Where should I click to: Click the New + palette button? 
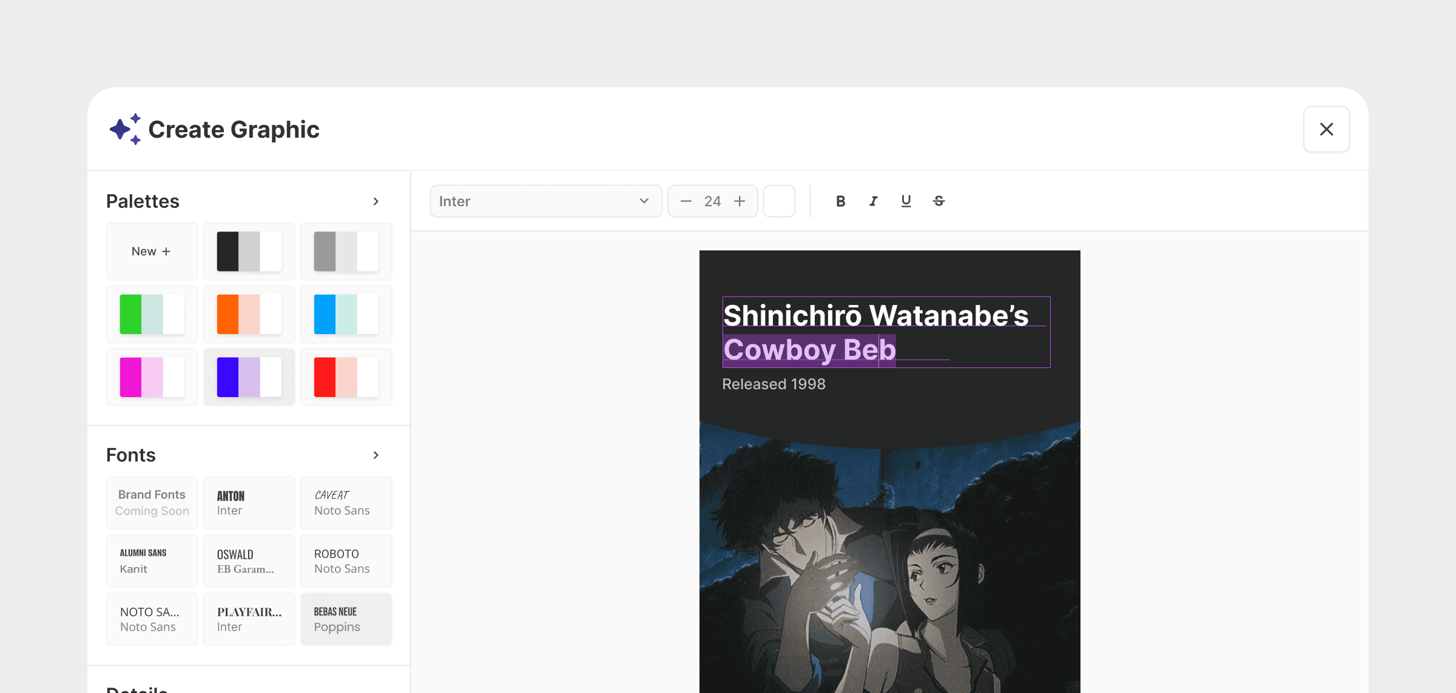click(152, 252)
